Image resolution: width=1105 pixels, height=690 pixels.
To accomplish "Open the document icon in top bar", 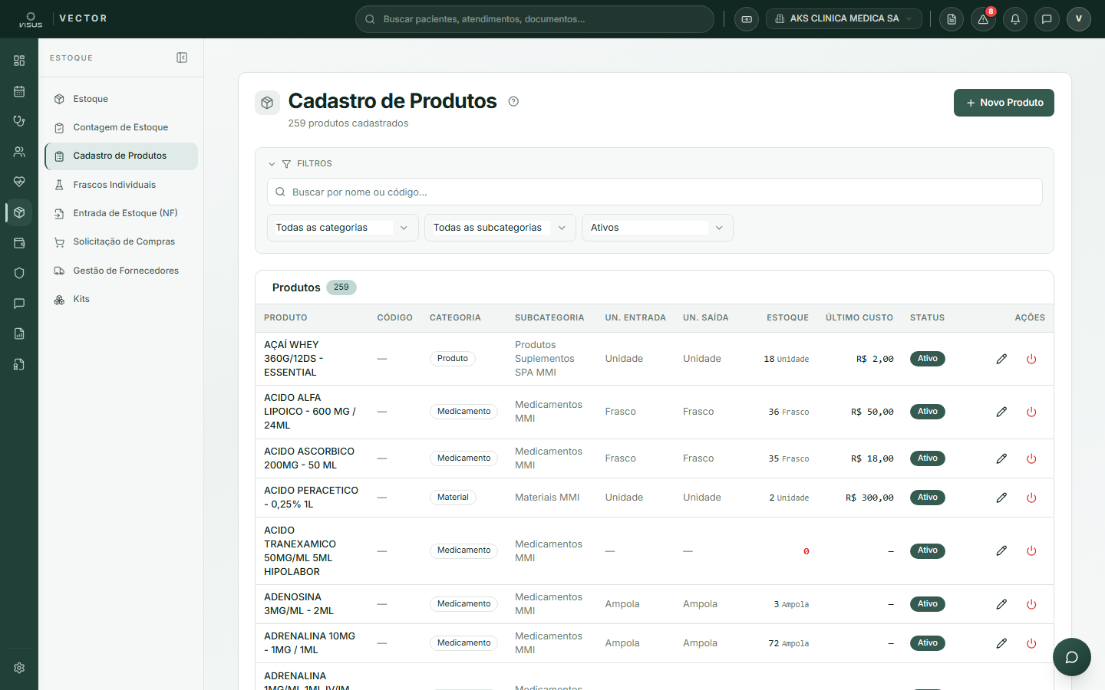I will [952, 19].
